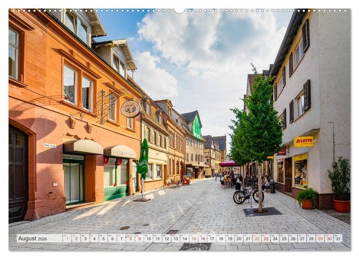Select day 11 in the calendar strip
The image size is (359, 259).
click(x=158, y=238)
